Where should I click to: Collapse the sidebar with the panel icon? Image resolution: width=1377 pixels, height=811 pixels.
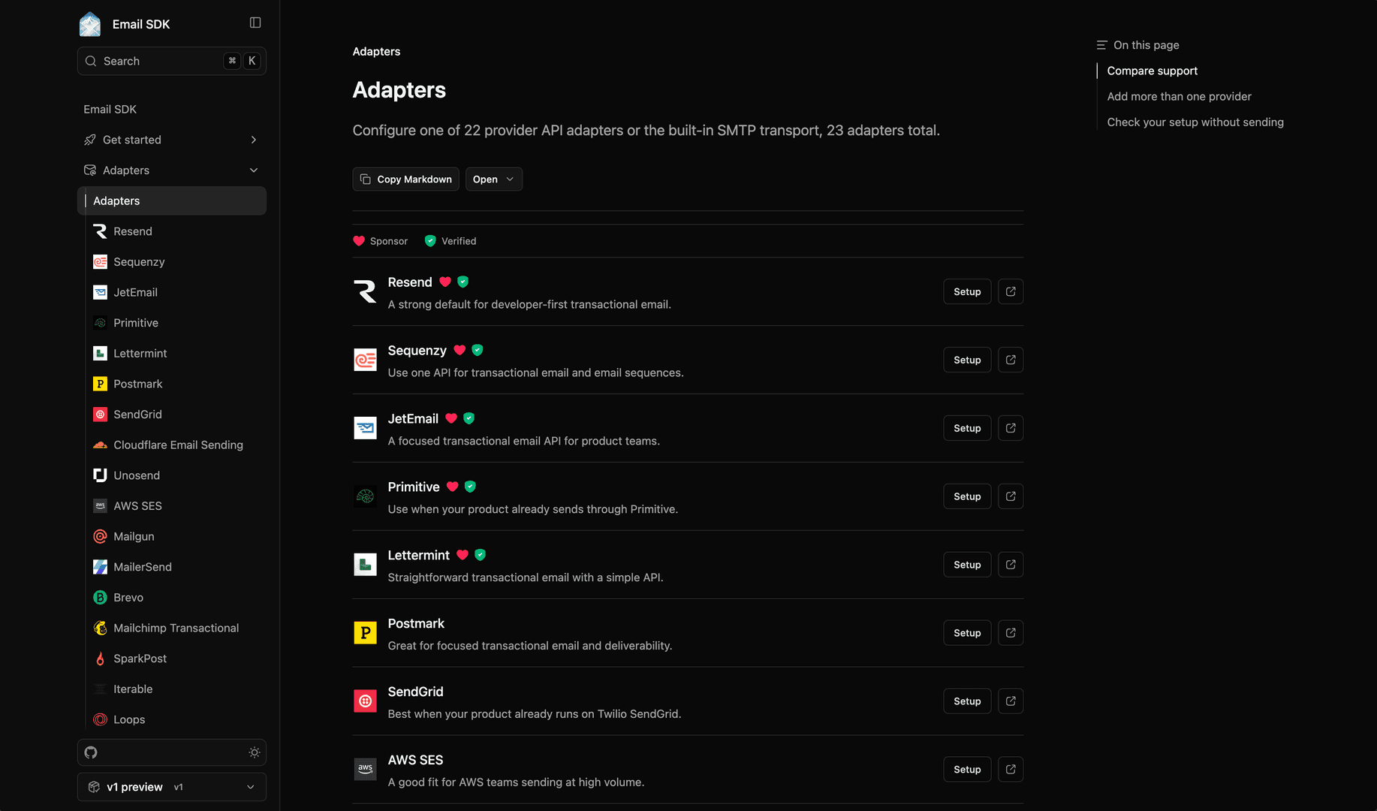pos(255,23)
